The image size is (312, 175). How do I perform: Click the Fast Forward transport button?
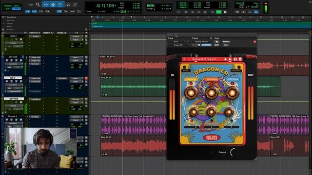pyautogui.click(x=198, y=12)
